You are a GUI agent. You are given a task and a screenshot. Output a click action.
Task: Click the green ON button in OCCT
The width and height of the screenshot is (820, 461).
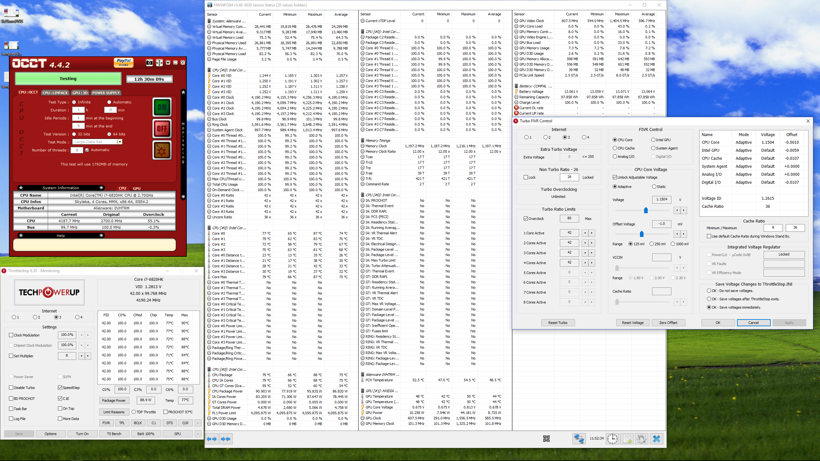pyautogui.click(x=162, y=107)
